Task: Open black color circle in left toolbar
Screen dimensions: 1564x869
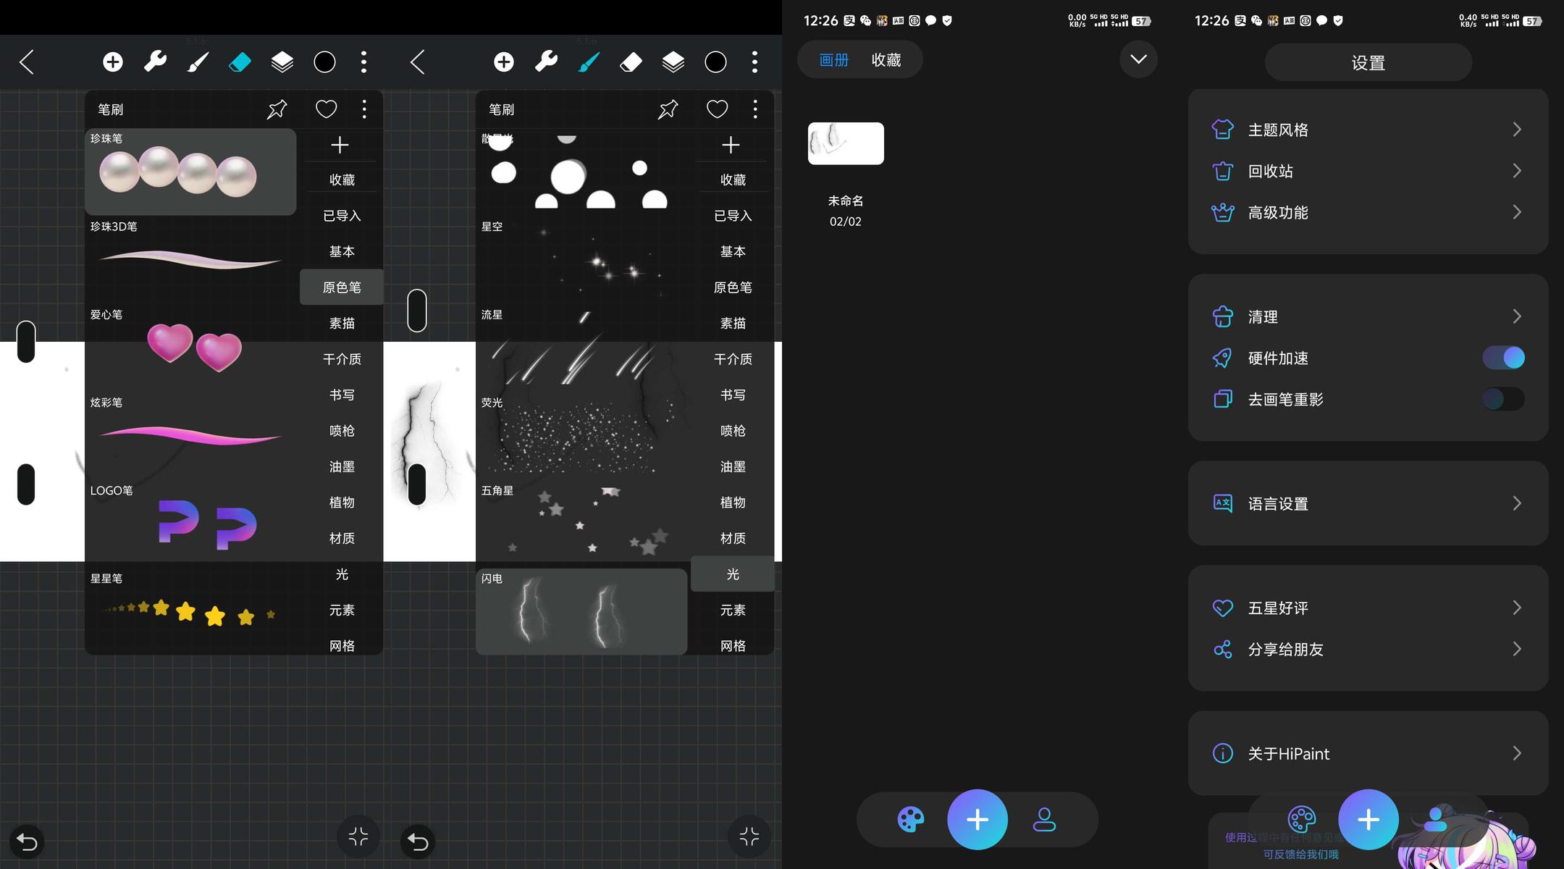Action: click(x=324, y=62)
